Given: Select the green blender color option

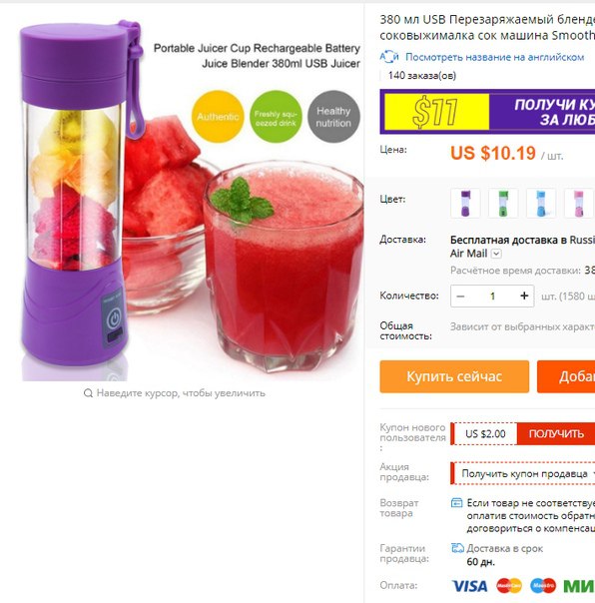Looking at the screenshot, I should [503, 203].
